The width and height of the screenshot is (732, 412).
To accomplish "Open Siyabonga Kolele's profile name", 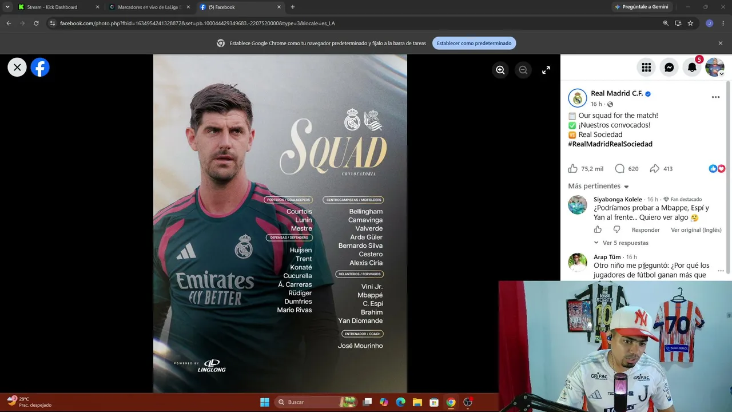I will coord(618,199).
